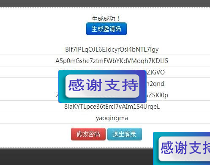Click the dark header bar at top
This screenshot has width=210, height=165.
tap(105, 3)
